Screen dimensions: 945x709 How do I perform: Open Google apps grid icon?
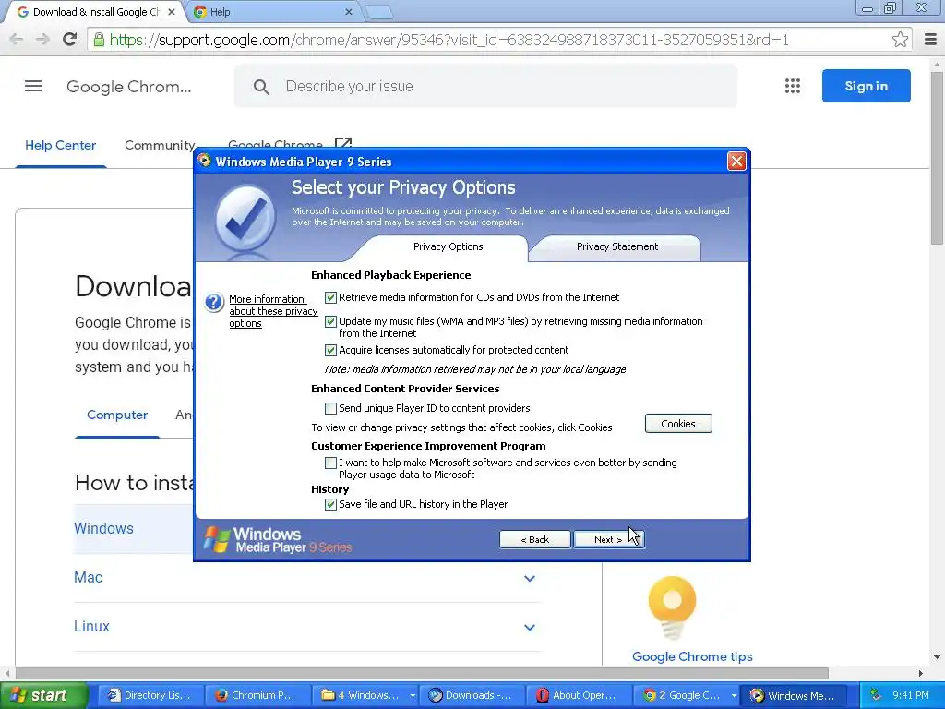(793, 86)
